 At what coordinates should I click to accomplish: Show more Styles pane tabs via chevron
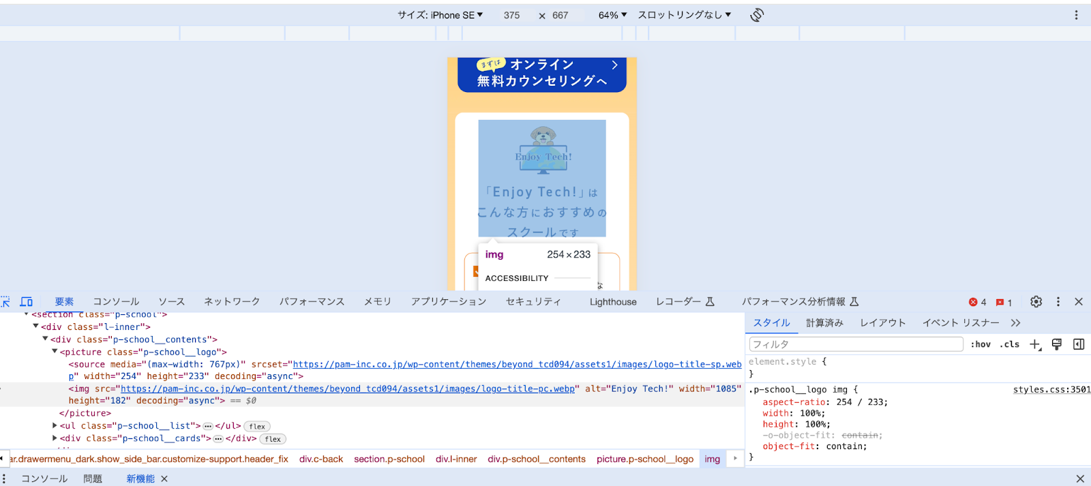1016,323
